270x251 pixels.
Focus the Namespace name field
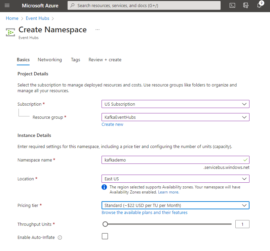[x=175, y=160]
